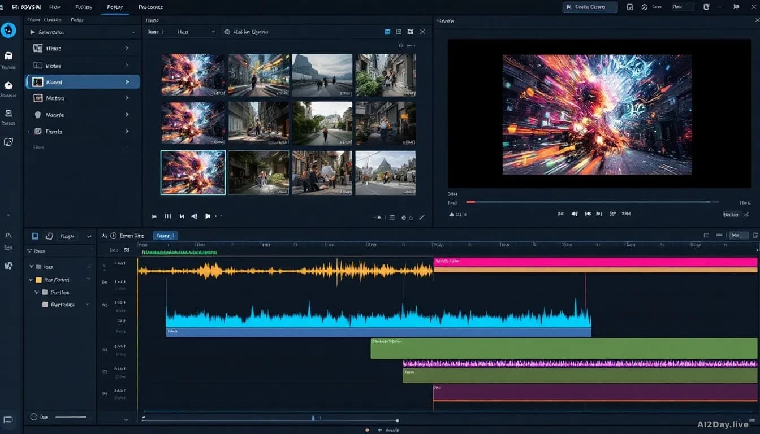
Task: Select the orange waveform clip on the timeline
Action: click(285, 271)
